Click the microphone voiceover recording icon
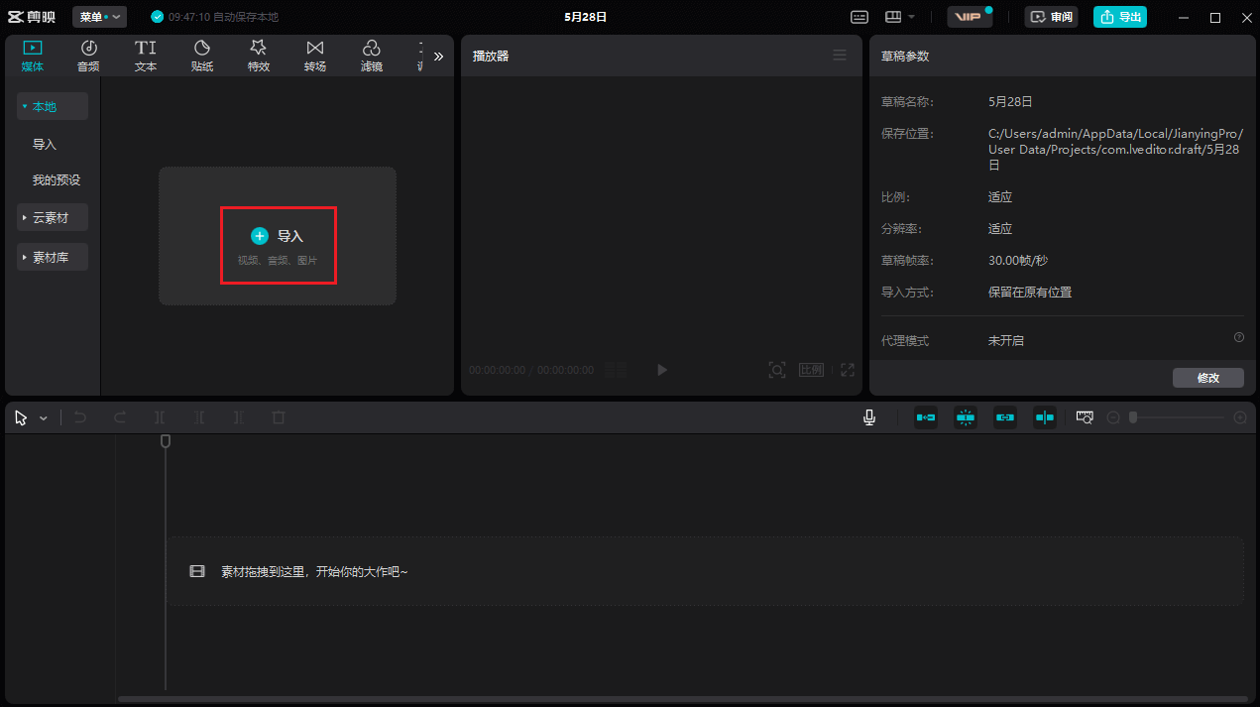The width and height of the screenshot is (1260, 707). pos(868,416)
